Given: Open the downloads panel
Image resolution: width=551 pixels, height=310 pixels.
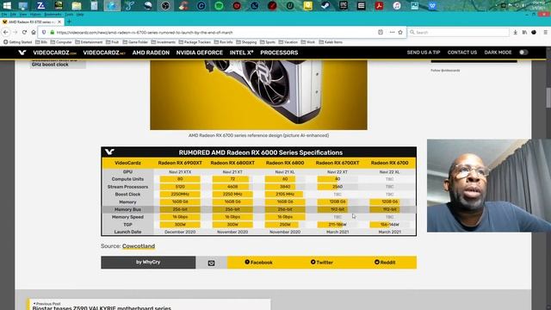Looking at the screenshot, I should (x=515, y=33).
